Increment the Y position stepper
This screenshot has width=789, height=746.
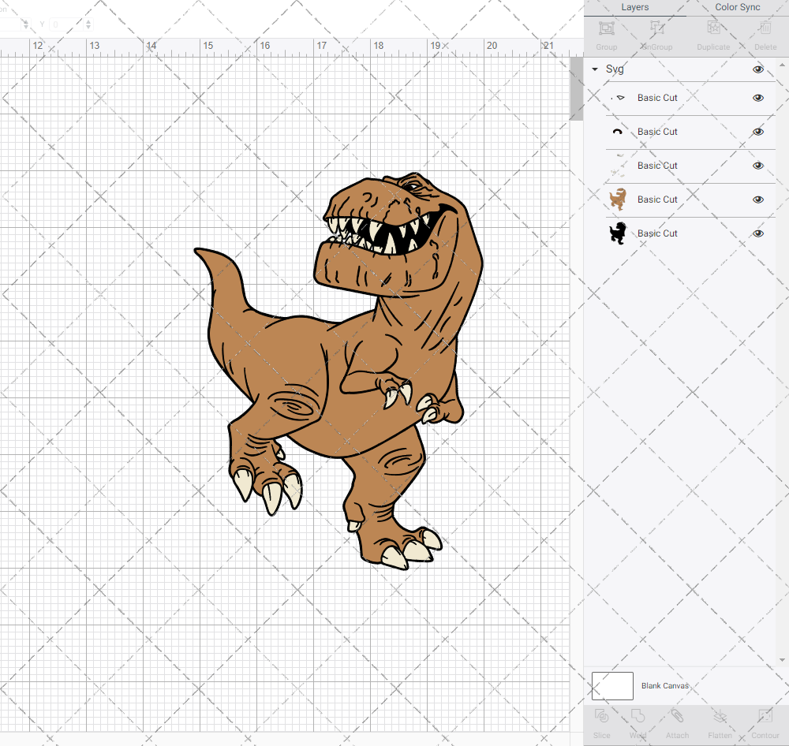click(x=88, y=21)
